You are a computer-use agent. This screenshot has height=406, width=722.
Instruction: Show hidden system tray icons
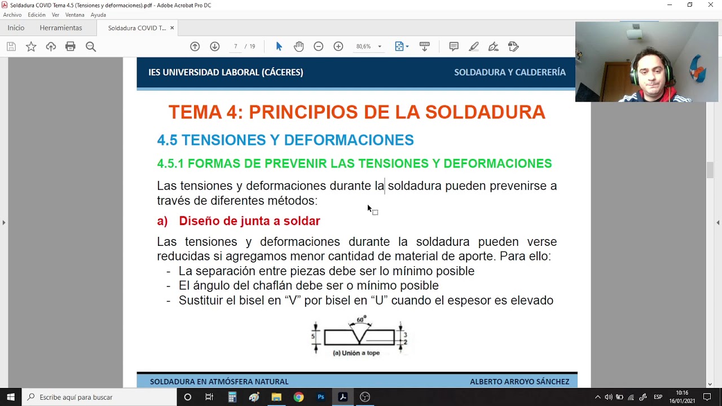click(598, 397)
